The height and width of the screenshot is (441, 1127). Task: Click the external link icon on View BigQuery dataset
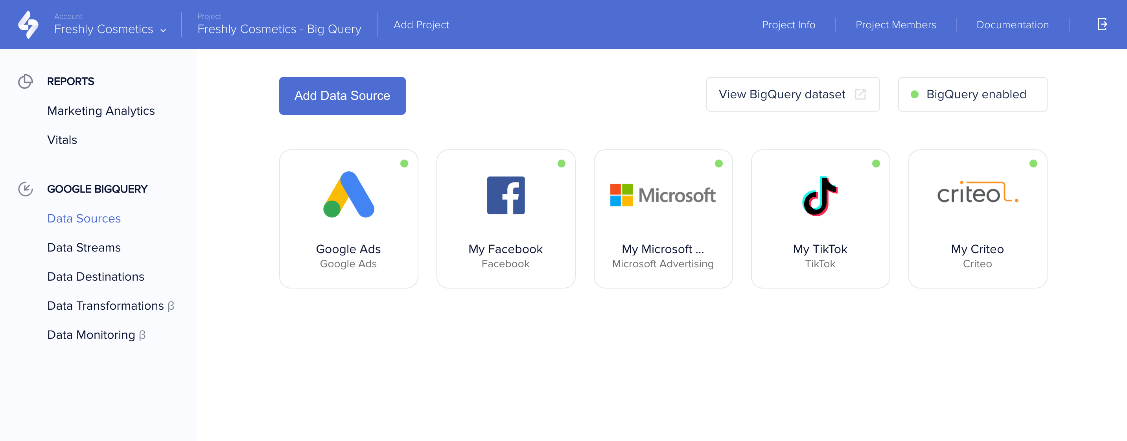point(860,94)
